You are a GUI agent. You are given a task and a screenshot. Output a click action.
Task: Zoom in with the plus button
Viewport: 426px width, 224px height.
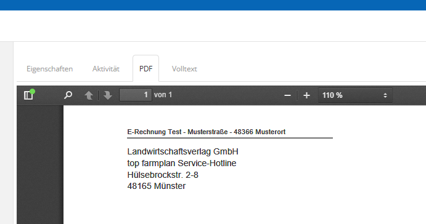coord(306,95)
